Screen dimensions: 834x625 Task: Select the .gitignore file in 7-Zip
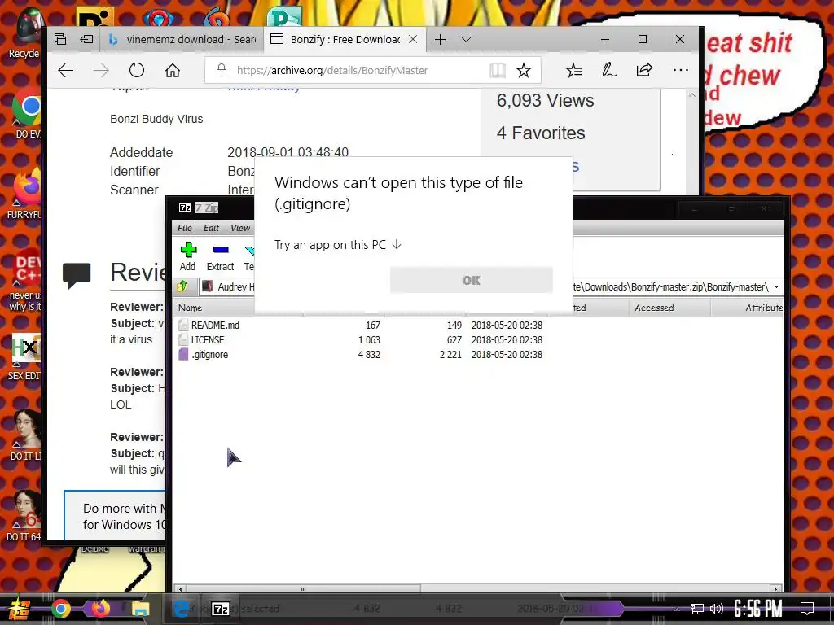coord(209,355)
